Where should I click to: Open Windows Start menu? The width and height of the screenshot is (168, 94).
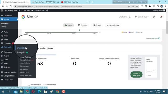click(3, 92)
